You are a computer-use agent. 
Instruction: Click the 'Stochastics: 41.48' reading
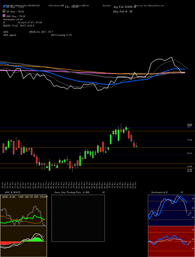pos(12,19)
